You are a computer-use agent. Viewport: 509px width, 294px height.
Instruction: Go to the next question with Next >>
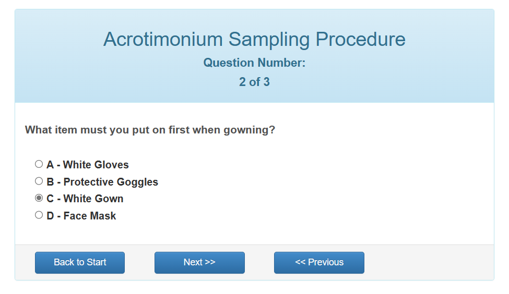[x=199, y=263]
